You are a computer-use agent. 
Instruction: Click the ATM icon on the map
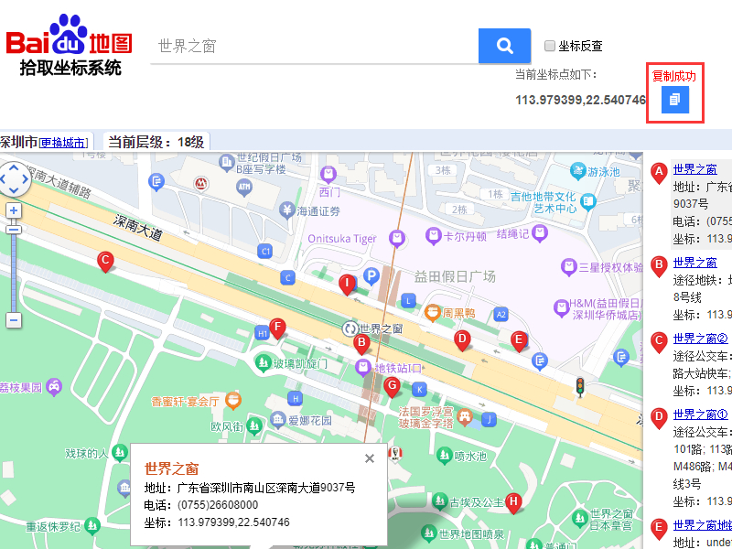244,188
